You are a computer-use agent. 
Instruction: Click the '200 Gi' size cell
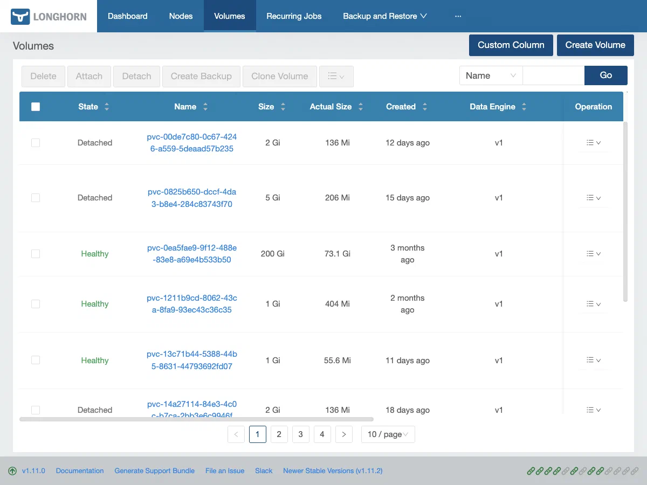(273, 254)
